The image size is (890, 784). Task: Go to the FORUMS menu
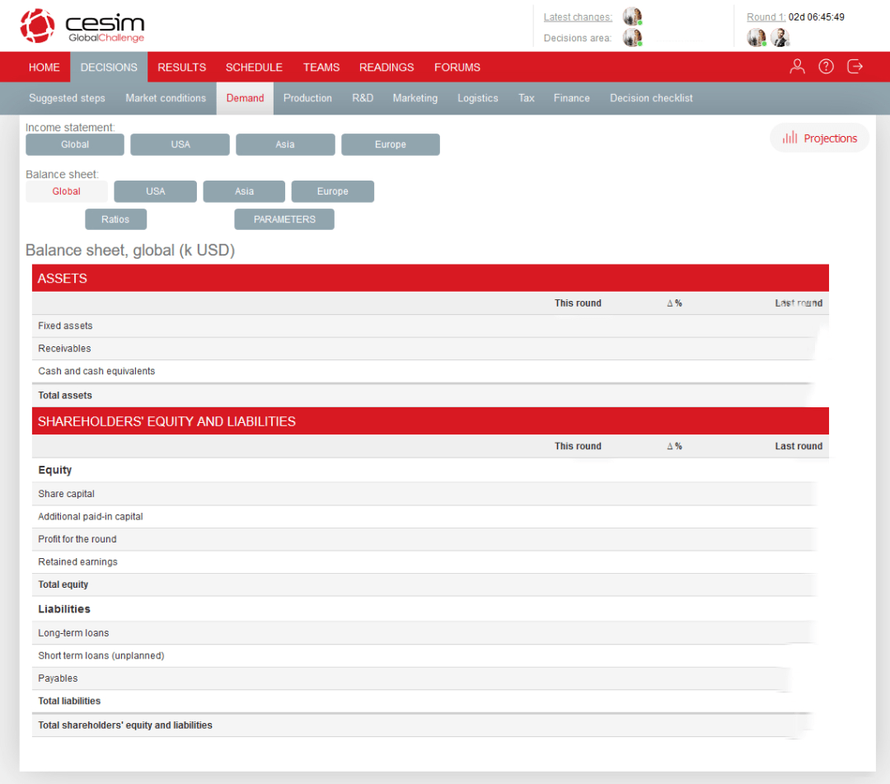coord(457,67)
